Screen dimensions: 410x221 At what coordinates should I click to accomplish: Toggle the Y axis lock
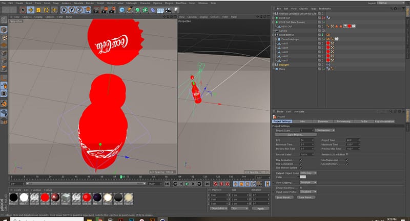tap(72, 10)
